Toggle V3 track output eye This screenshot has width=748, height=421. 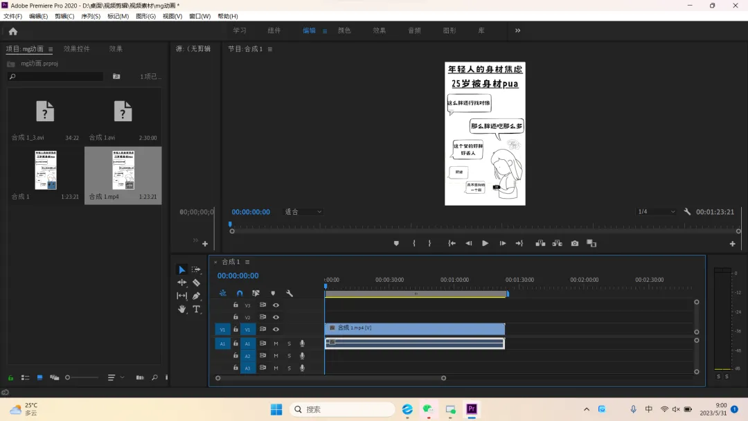pos(276,305)
